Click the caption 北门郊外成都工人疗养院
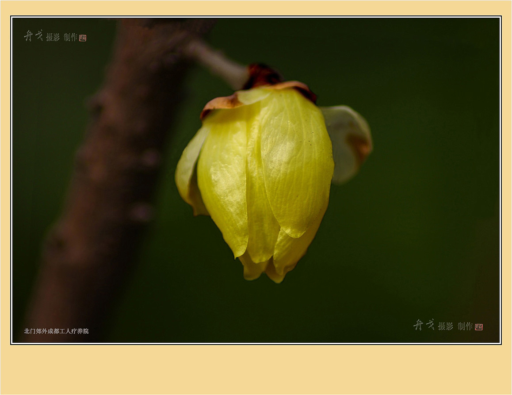The width and height of the screenshot is (512, 395). (x=56, y=331)
